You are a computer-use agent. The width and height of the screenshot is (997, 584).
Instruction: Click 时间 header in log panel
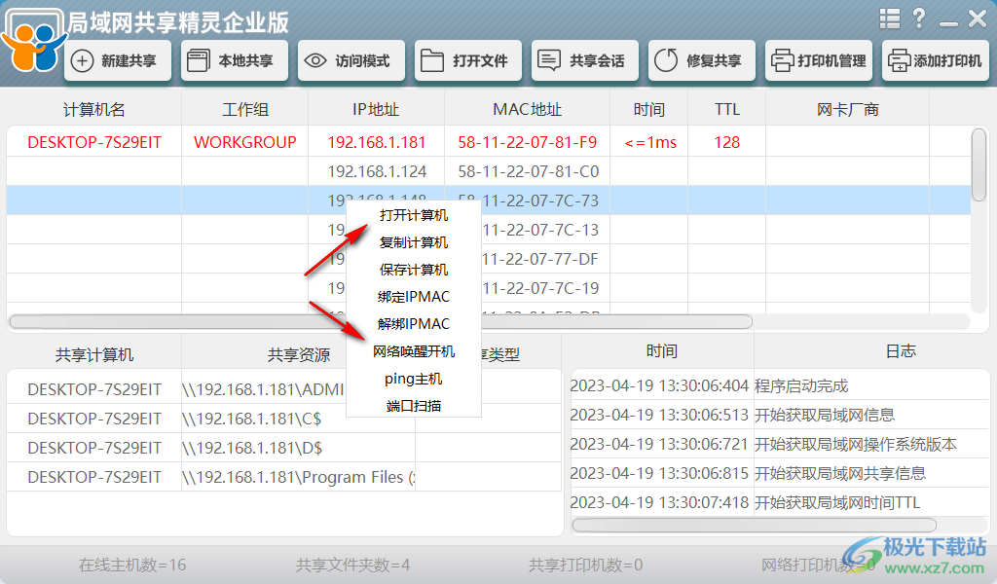coord(661,350)
